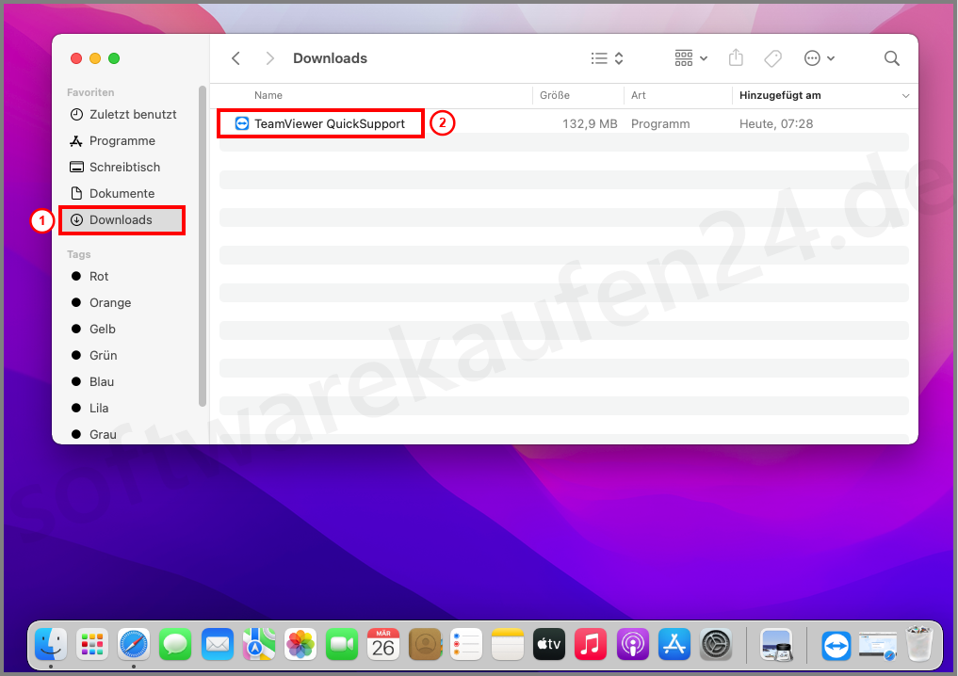Image resolution: width=958 pixels, height=676 pixels.
Task: Open Photos from the Dock
Action: click(x=300, y=644)
